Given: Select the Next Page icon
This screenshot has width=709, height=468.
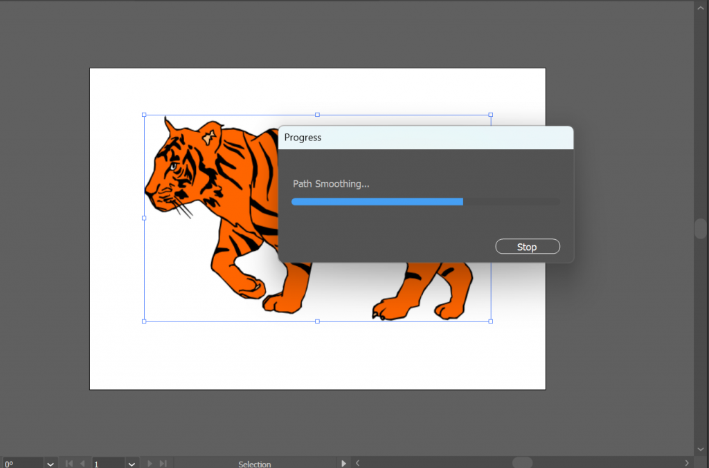Looking at the screenshot, I should [x=150, y=463].
